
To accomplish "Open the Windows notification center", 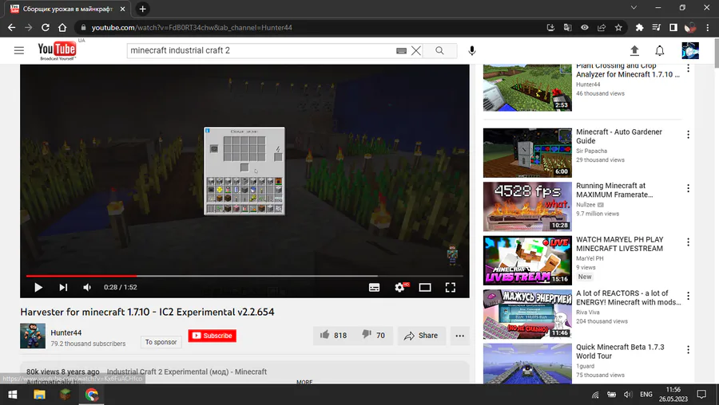I will (x=701, y=395).
